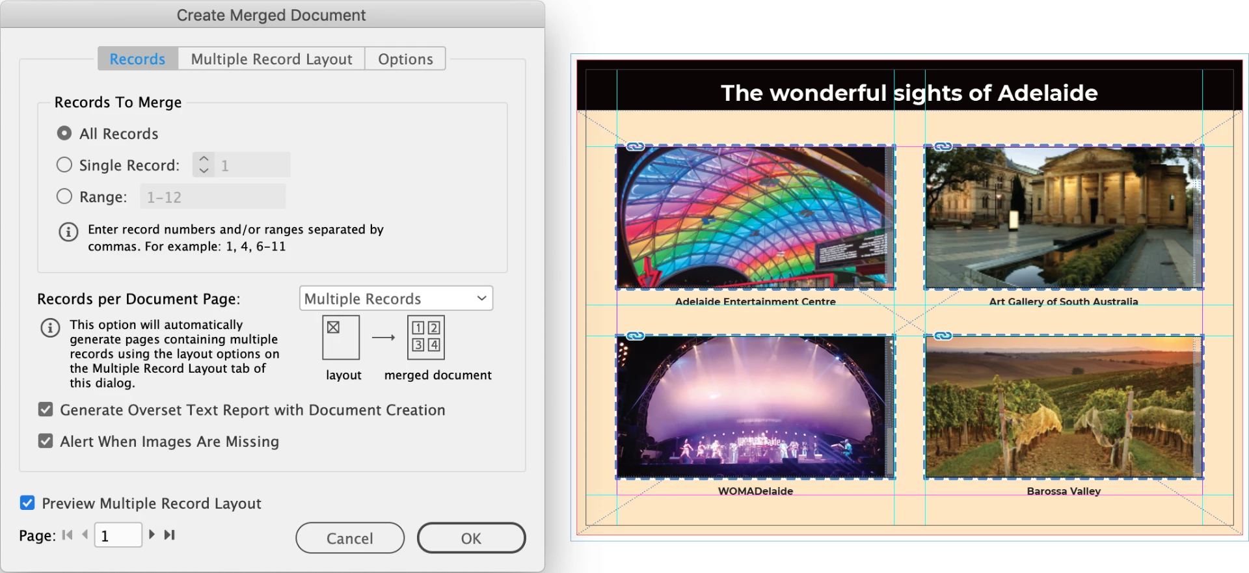Select the Art Gallery of South Australia photo
1249x573 pixels.
(x=1064, y=217)
